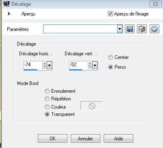The image size is (163, 148).
Task: Open Décalage vert. slider dropdown arrow
Action: click(95, 65)
